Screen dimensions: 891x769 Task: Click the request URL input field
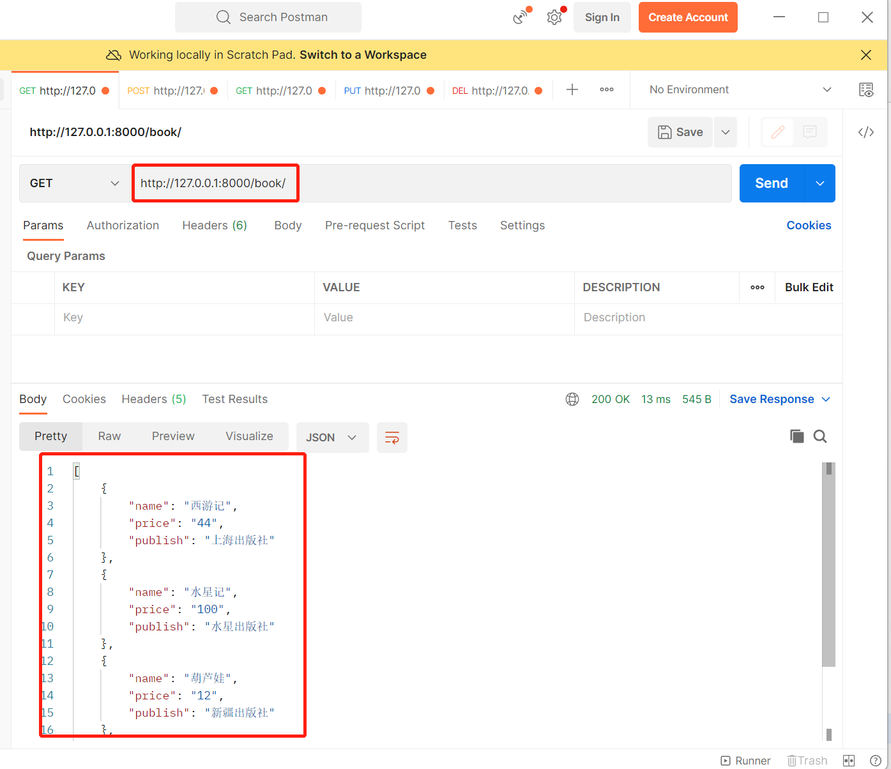[x=432, y=183]
